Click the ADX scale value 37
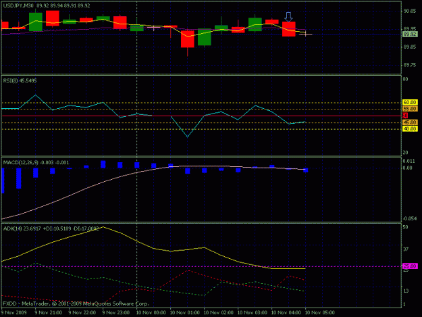The height and width of the screenshot is (317, 422). pos(406,249)
